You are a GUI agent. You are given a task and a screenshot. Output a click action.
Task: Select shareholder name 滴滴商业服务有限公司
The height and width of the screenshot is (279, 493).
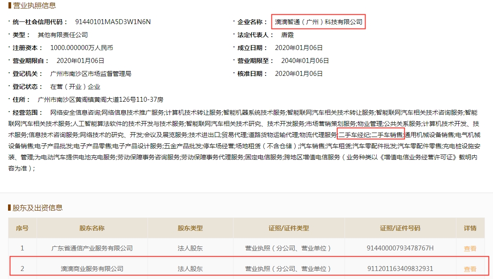[92, 269]
